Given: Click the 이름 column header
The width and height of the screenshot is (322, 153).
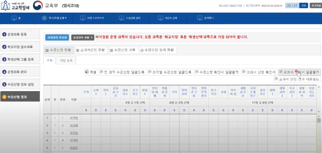Looking at the screenshot, I should [74, 100].
